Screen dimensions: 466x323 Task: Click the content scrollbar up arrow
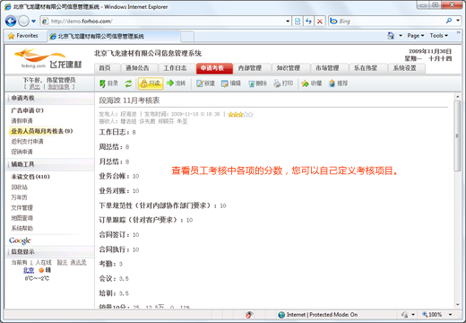(457, 97)
